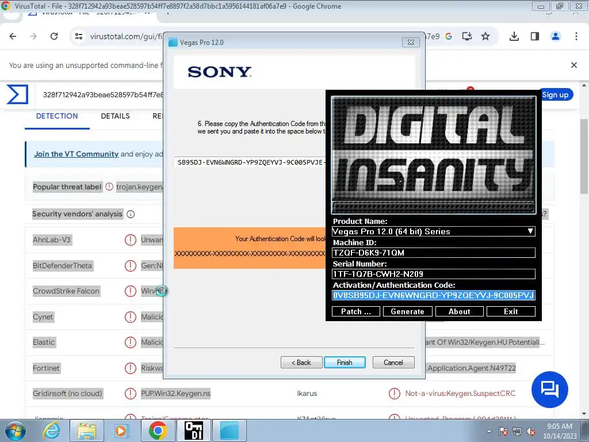Close the Vegas Pro 12.0 dialog
Viewport: 589px width, 442px height.
[x=411, y=43]
